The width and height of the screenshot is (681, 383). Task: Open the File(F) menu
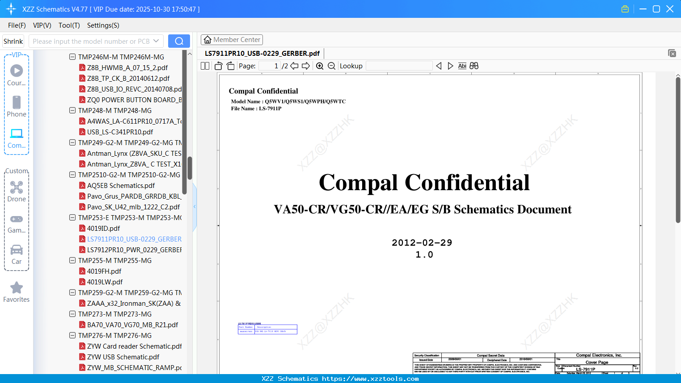pyautogui.click(x=17, y=25)
